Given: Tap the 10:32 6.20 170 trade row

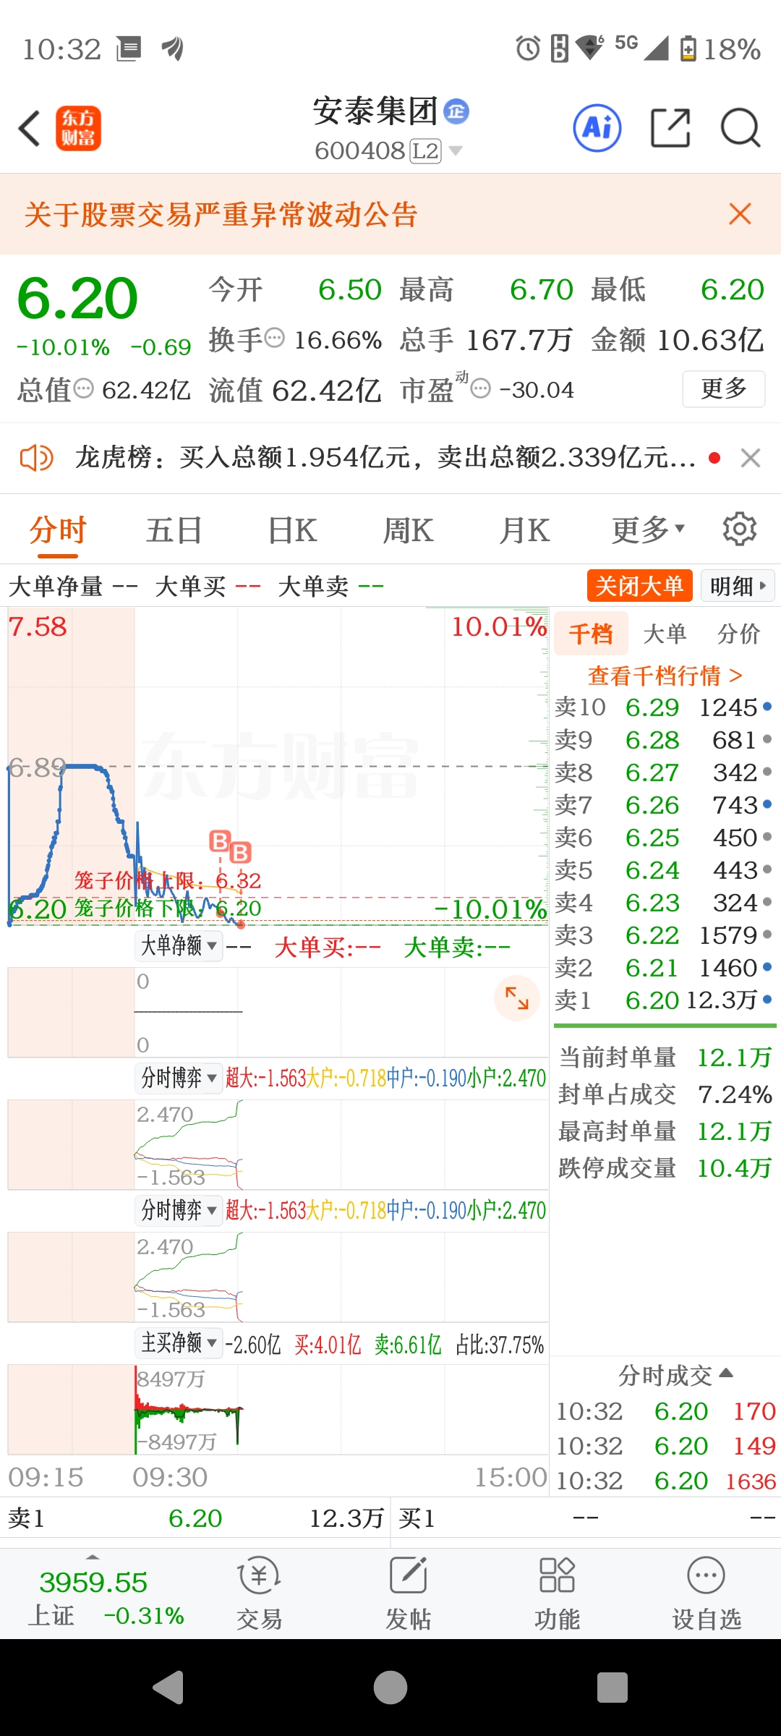Looking at the screenshot, I should 665,1410.
